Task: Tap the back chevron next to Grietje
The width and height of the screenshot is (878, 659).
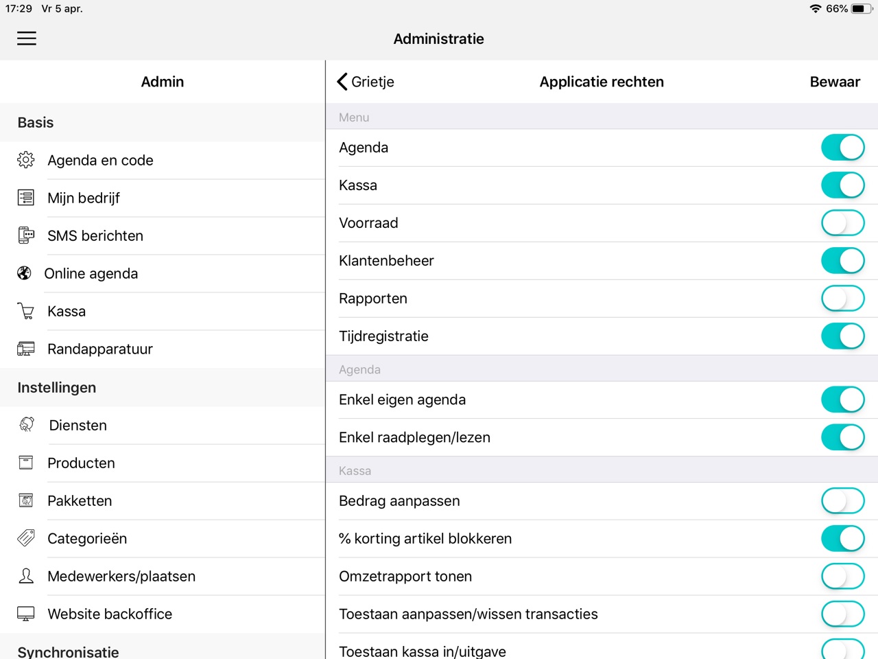Action: pyautogui.click(x=342, y=82)
